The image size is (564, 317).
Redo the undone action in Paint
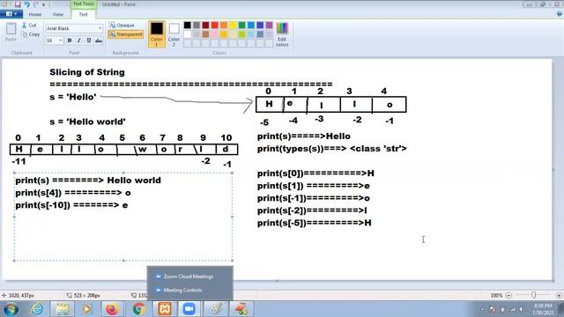[x=35, y=4]
